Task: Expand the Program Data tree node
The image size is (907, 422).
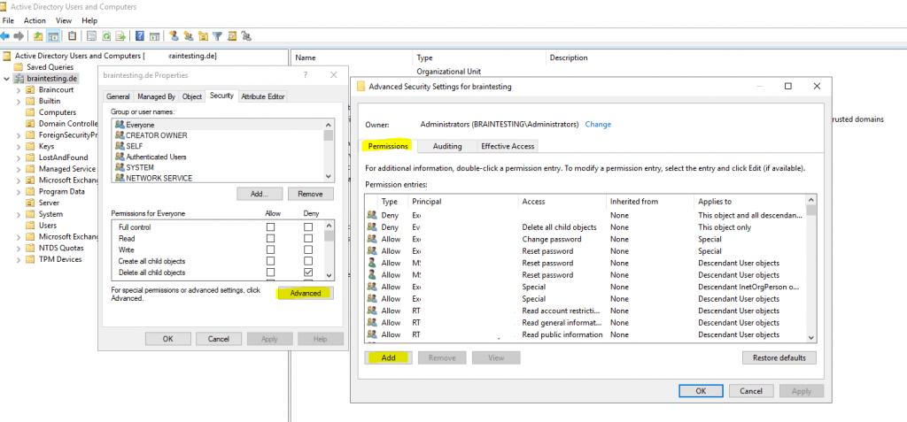Action: pyautogui.click(x=18, y=191)
